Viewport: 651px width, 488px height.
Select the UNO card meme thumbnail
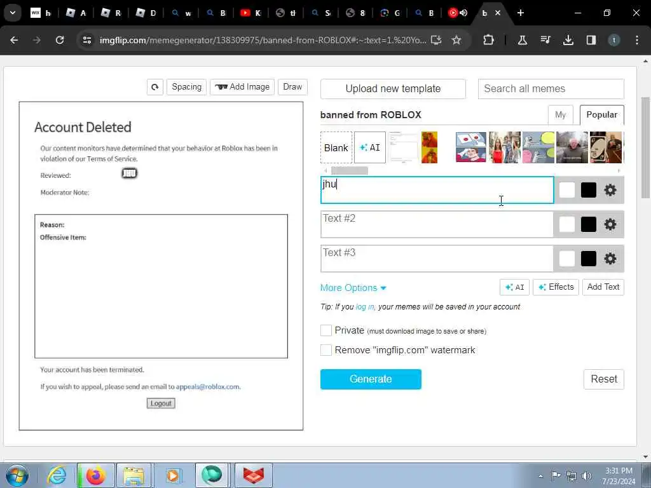click(606, 147)
